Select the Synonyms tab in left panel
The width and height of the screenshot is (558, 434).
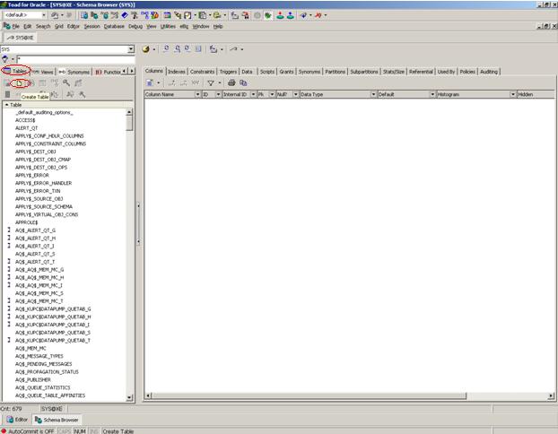tap(74, 72)
